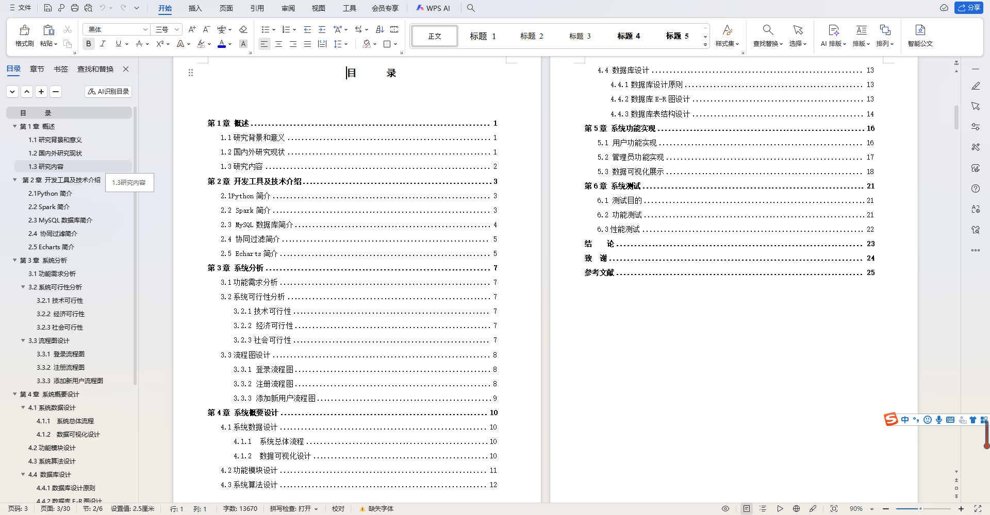
Task: Click 拼写检查: 打开 in status bar
Action: (293, 509)
